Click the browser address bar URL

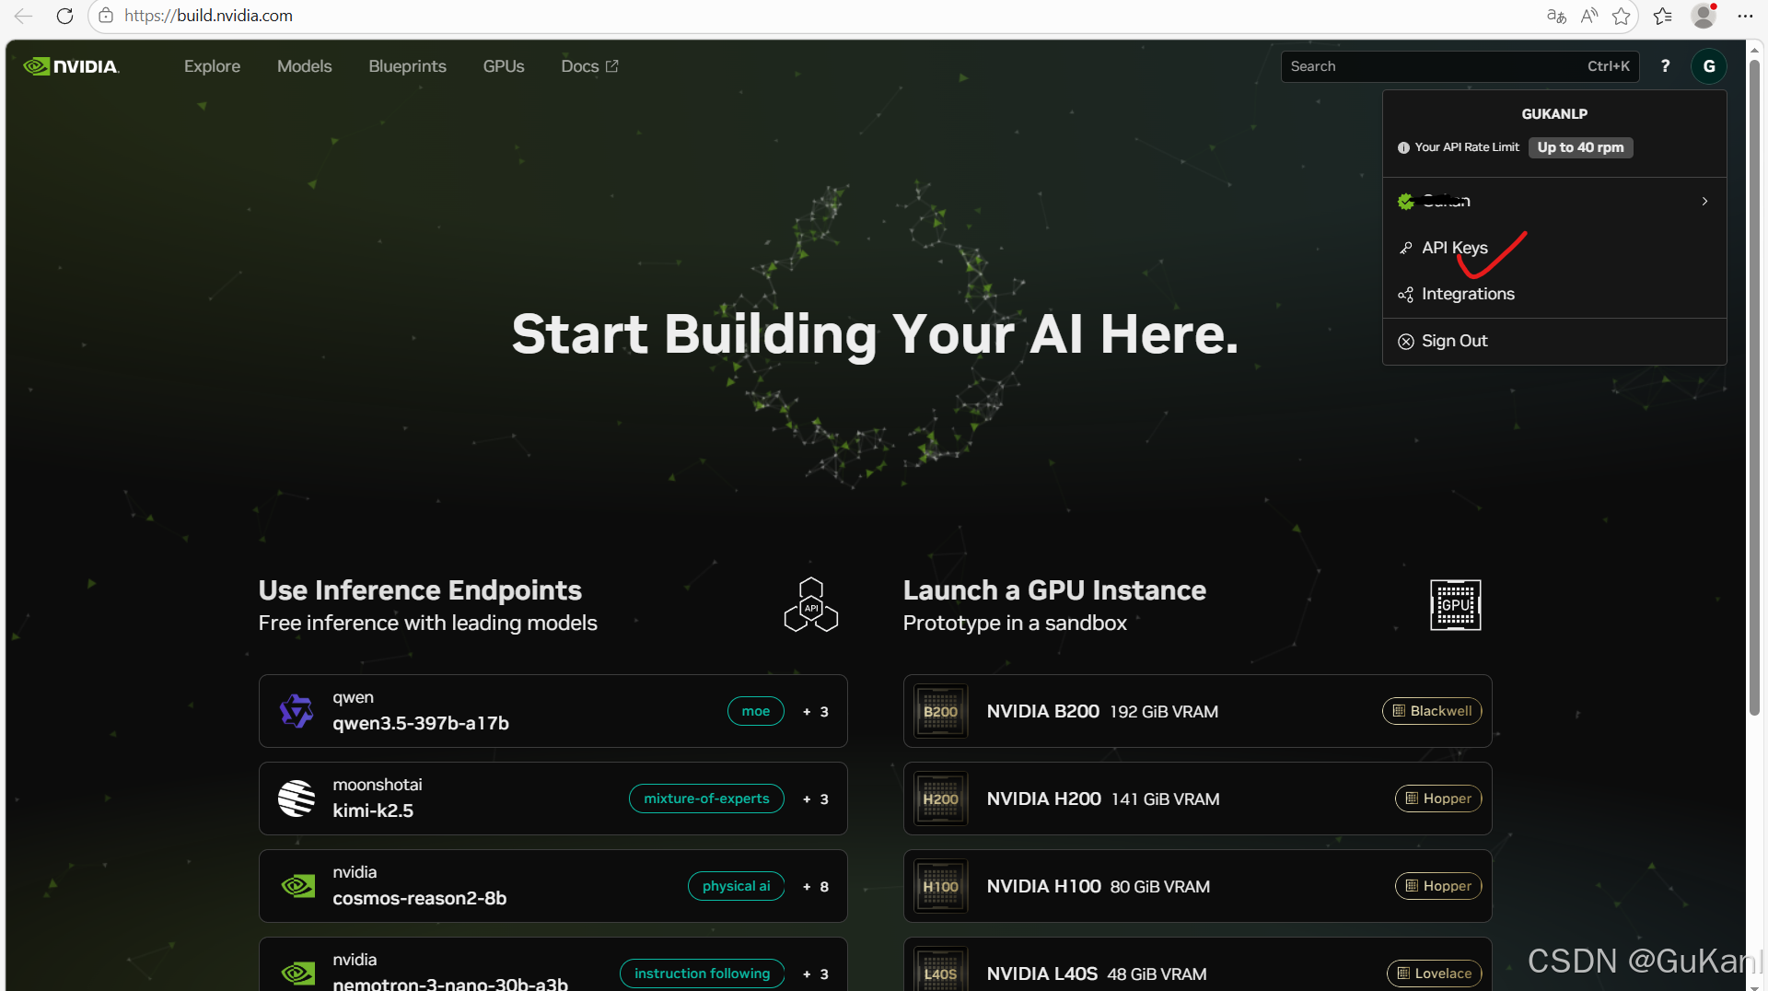pos(208,16)
